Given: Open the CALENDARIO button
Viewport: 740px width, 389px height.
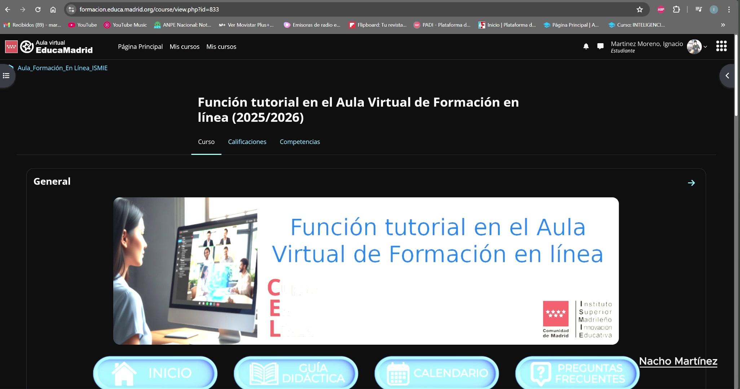Looking at the screenshot, I should (x=437, y=373).
